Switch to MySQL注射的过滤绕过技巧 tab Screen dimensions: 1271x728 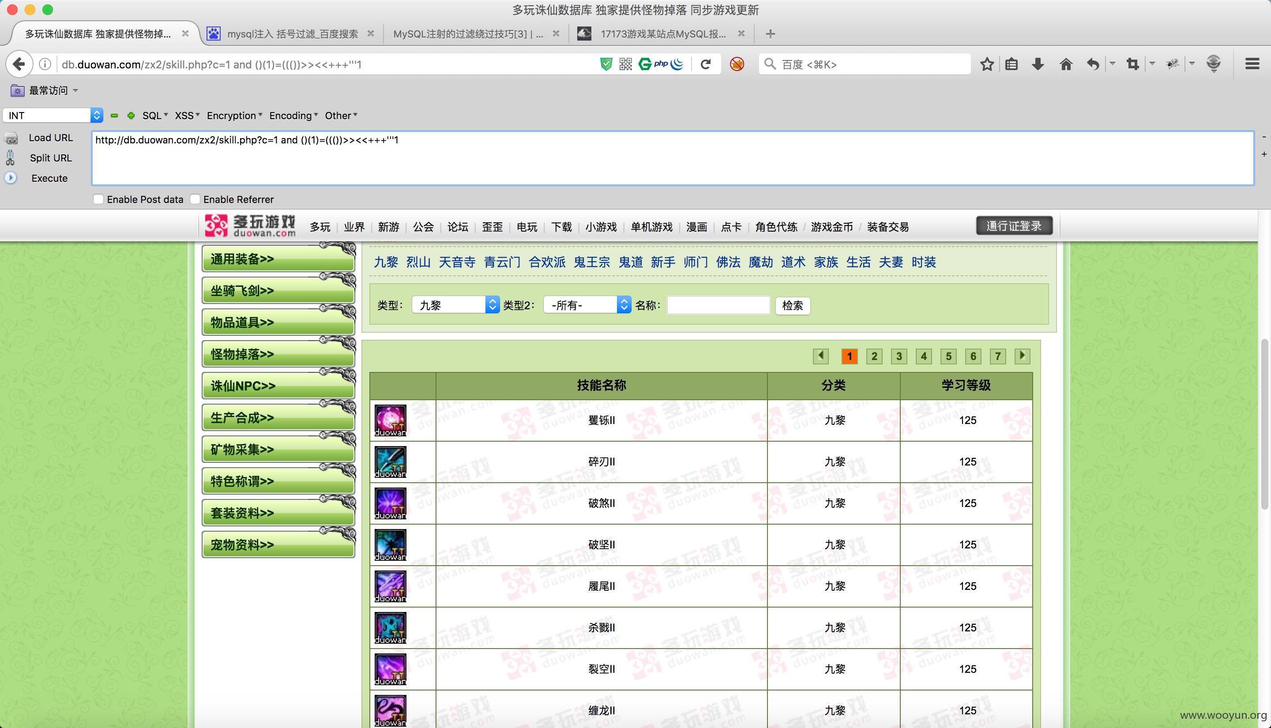468,34
